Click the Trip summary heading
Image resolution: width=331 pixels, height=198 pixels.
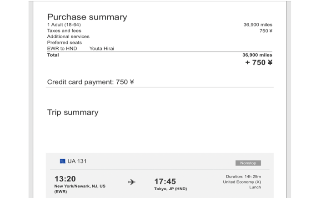[73, 112]
